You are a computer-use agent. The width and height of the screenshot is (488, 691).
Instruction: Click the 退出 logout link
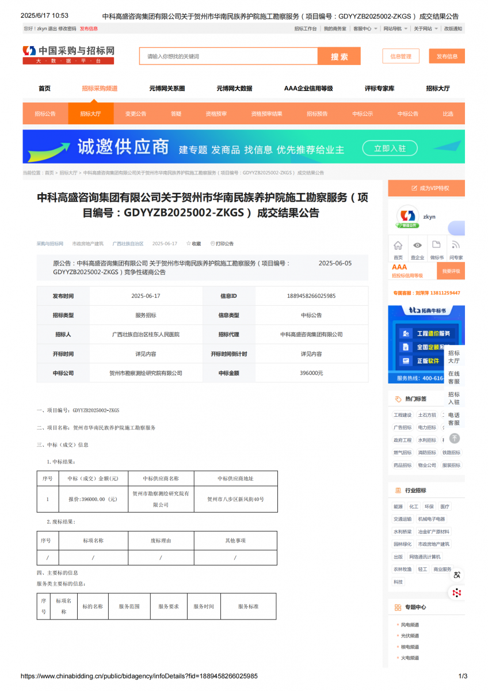(52, 28)
